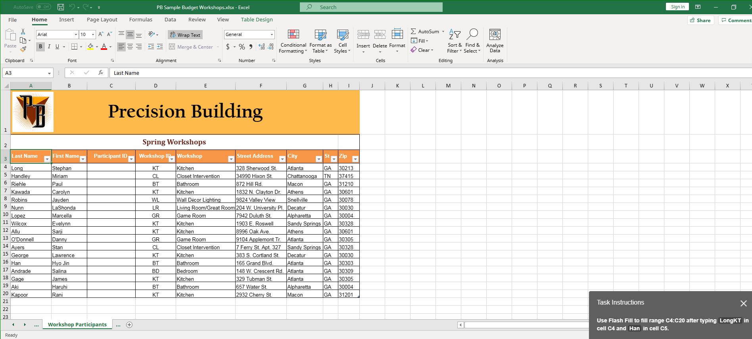The image size is (752, 339).
Task: Click the Sign in button
Action: pyautogui.click(x=678, y=7)
